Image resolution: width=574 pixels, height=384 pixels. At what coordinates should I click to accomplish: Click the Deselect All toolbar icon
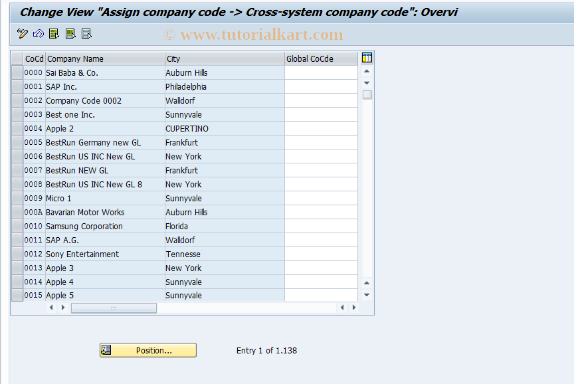coord(86,33)
